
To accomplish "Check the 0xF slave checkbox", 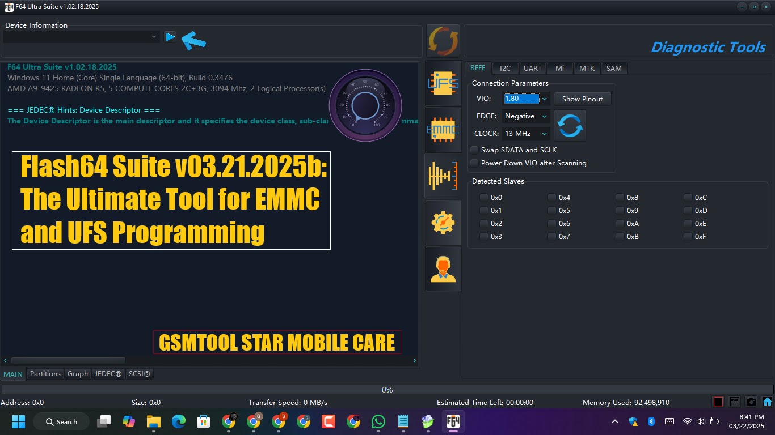I will 688,237.
